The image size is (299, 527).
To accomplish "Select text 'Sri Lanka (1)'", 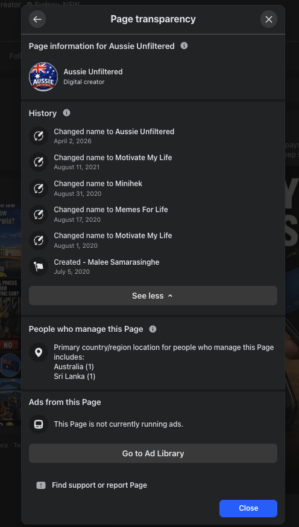I will [75, 377].
